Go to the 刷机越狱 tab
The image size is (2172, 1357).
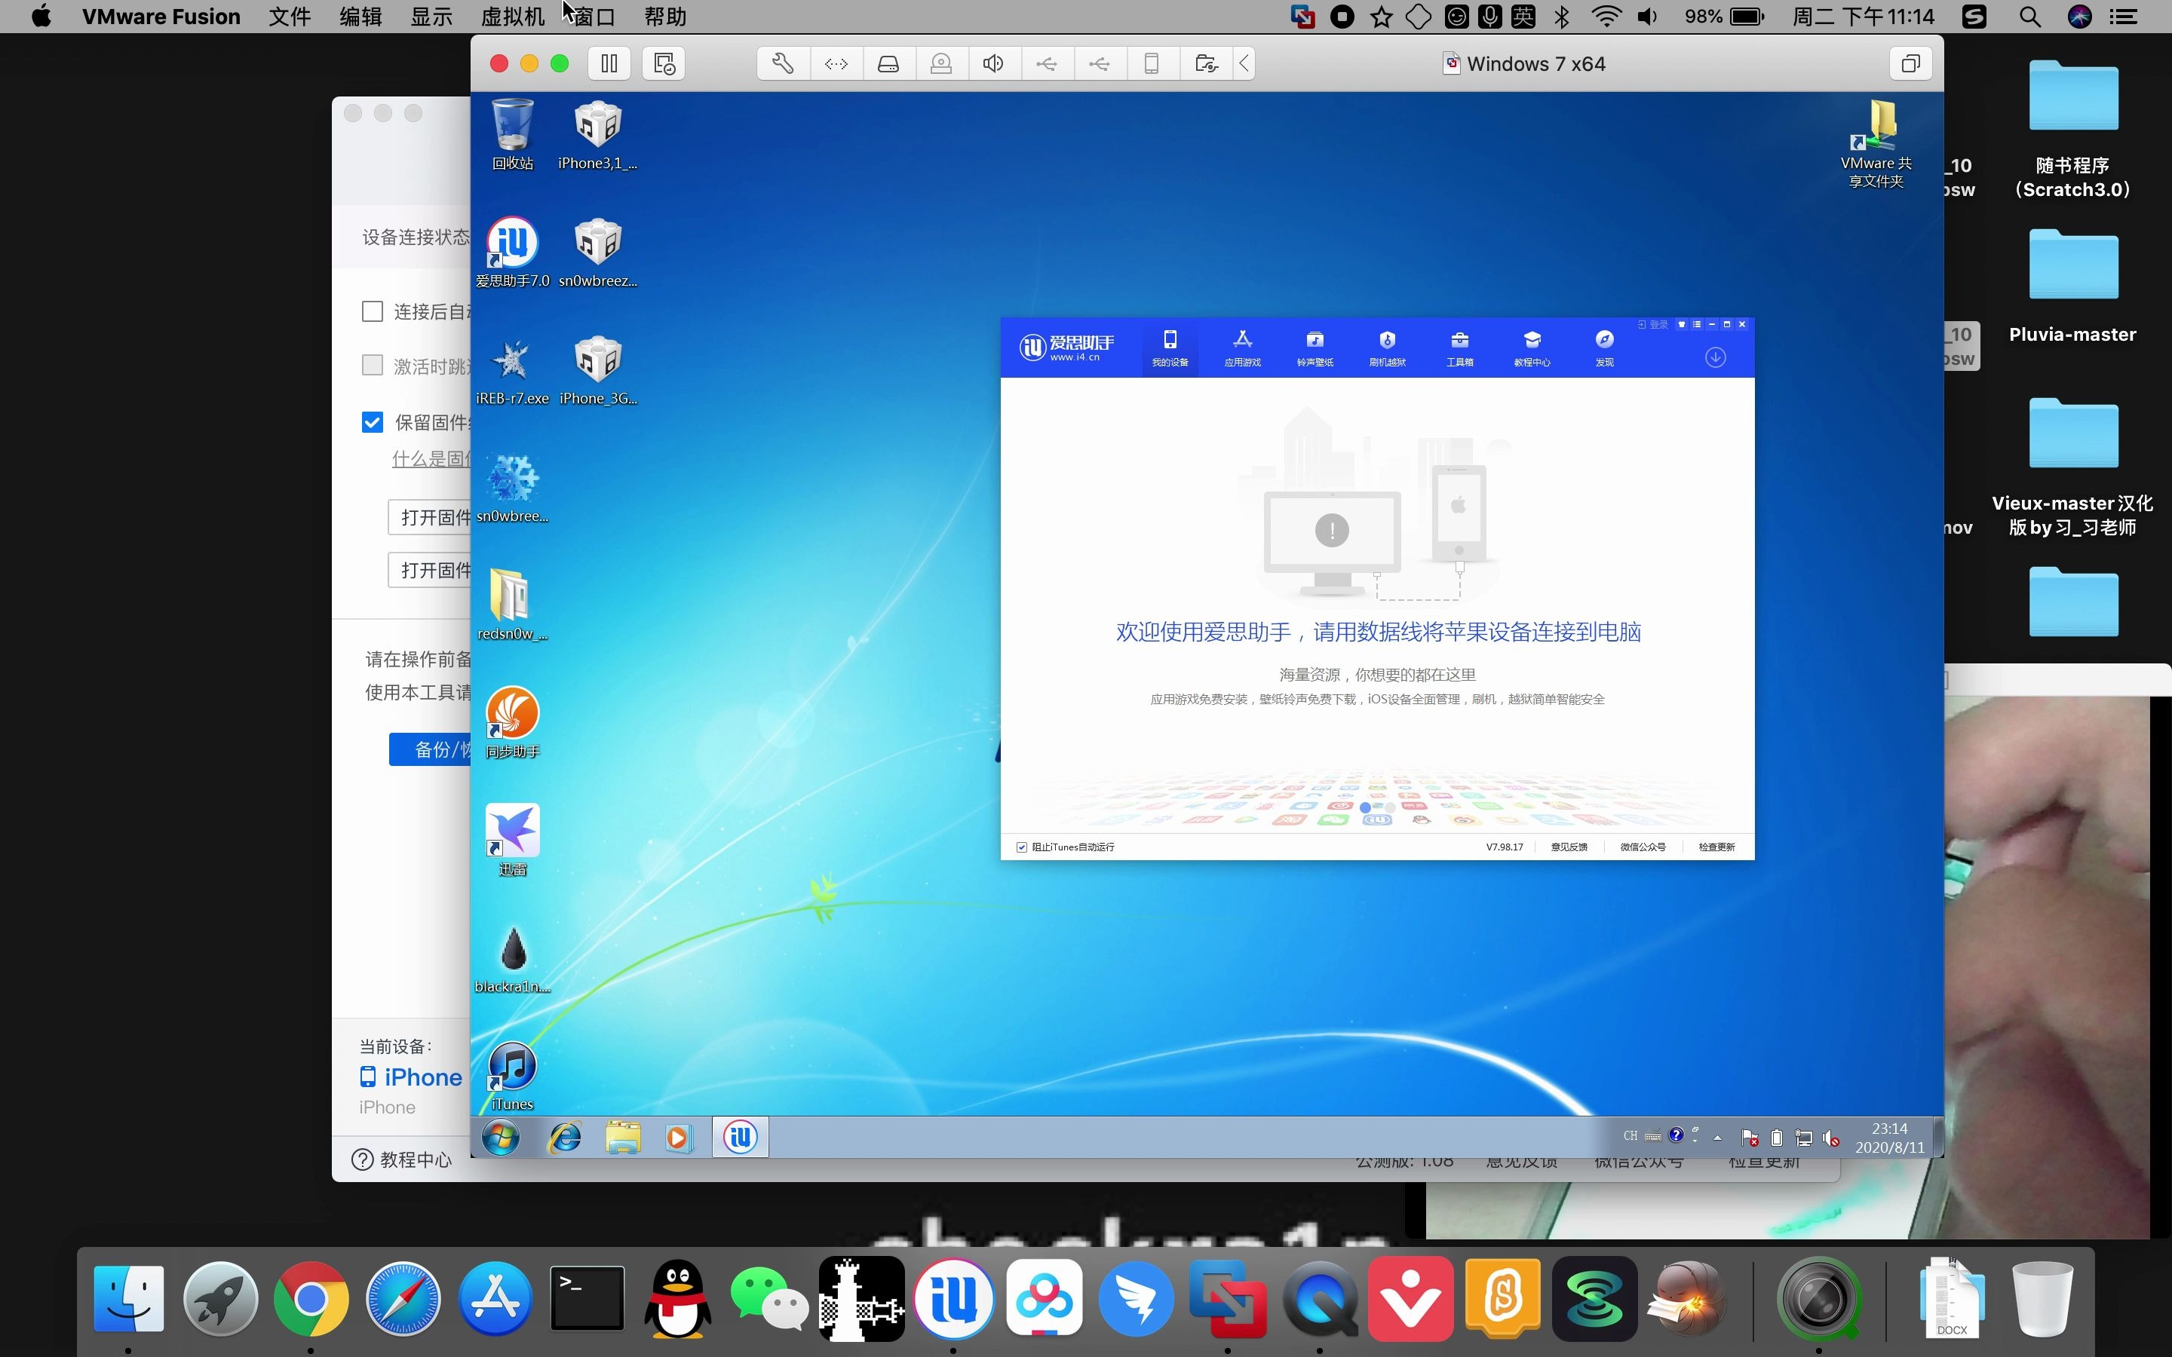click(1388, 348)
